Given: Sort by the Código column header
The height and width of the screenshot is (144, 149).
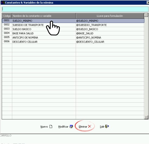Looking at the screenshot, I should 7,16.
